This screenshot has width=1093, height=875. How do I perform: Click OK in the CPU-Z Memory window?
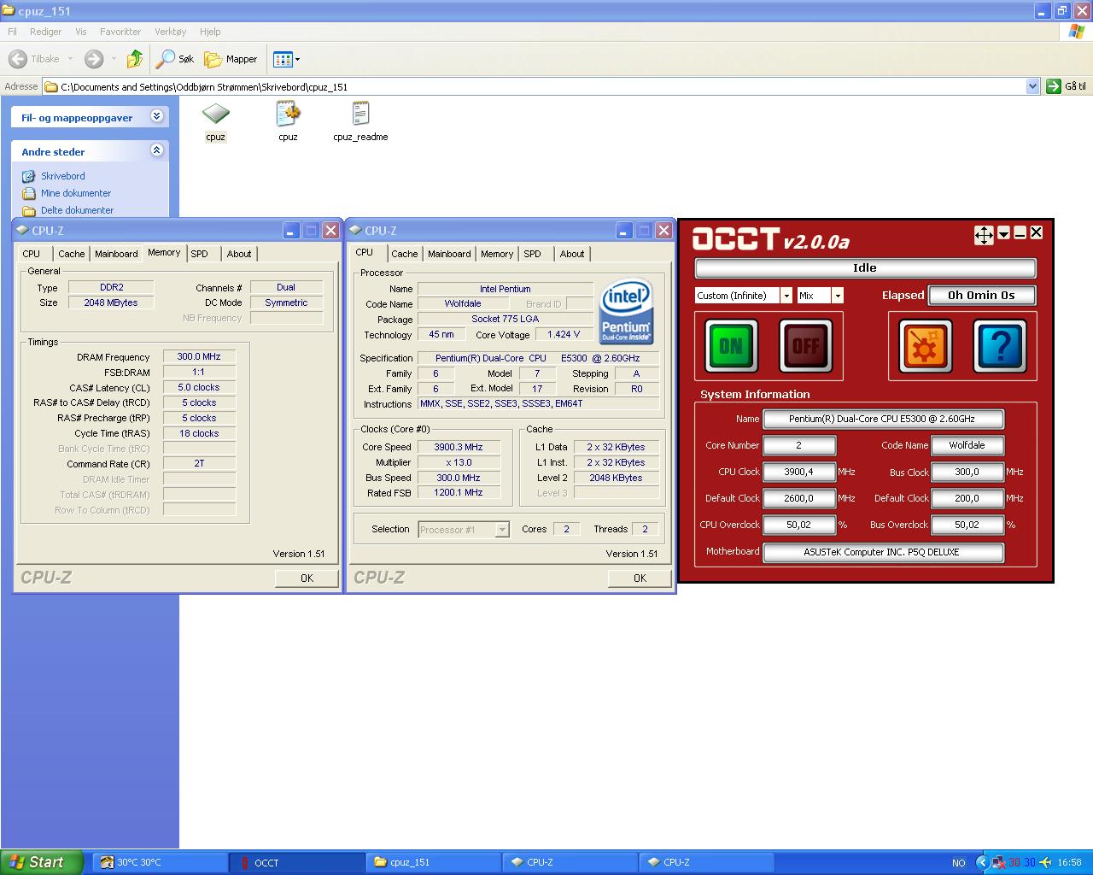tap(307, 578)
